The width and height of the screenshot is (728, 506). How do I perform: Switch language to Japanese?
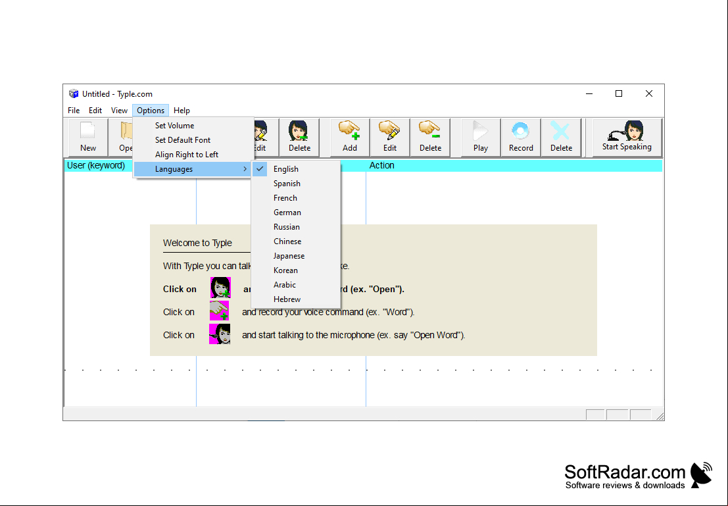pyautogui.click(x=296, y=255)
